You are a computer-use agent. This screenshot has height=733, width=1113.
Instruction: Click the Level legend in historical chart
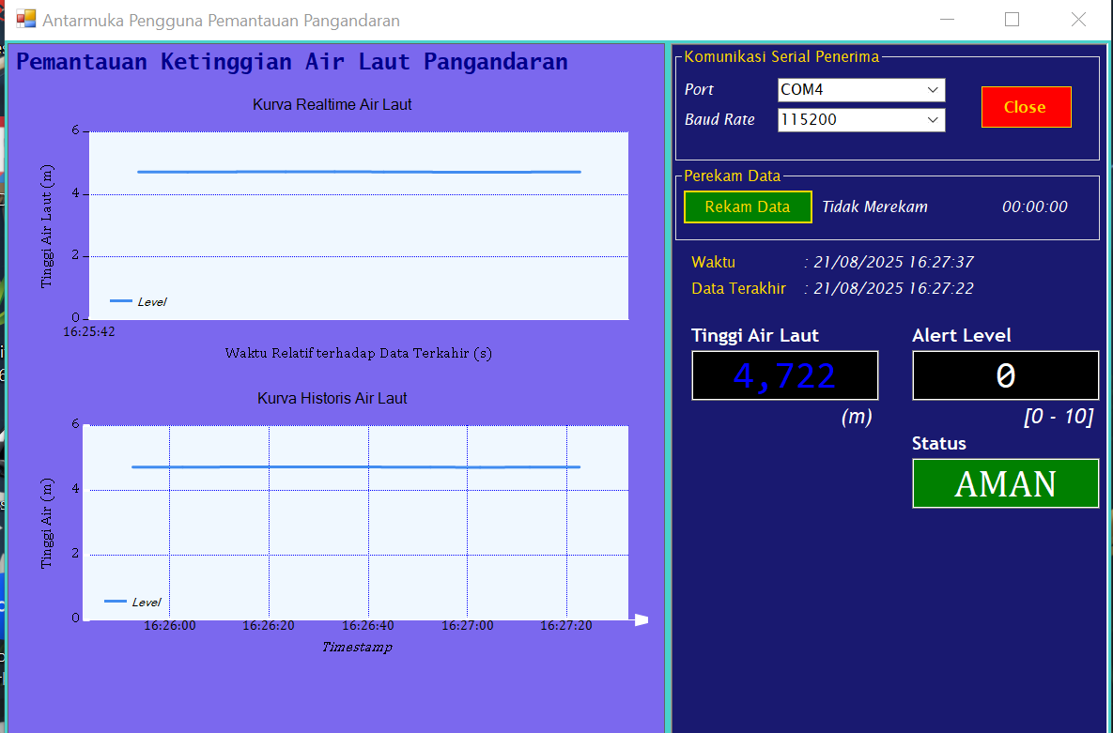pyautogui.click(x=133, y=602)
